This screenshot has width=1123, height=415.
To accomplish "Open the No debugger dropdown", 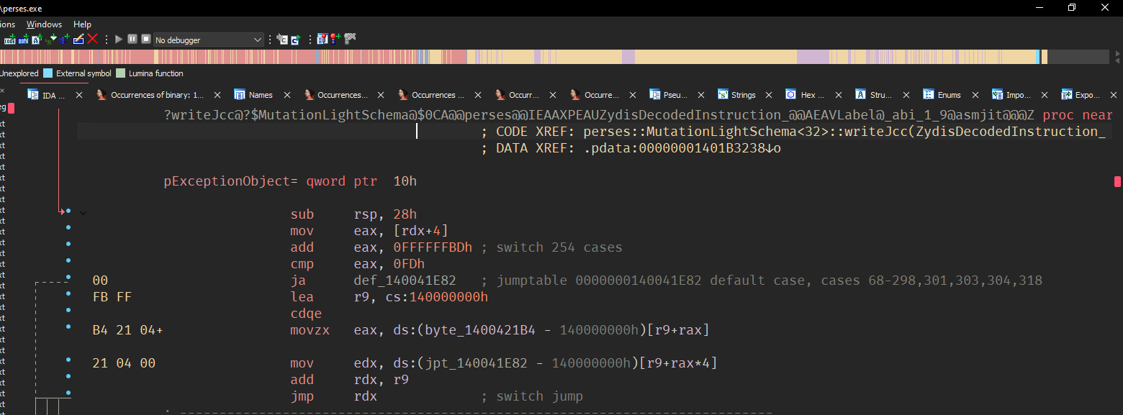I will tap(209, 40).
